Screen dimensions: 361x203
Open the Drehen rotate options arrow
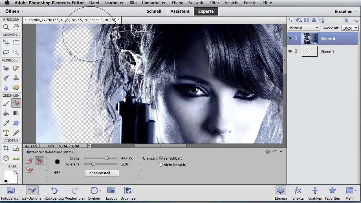coord(100,190)
